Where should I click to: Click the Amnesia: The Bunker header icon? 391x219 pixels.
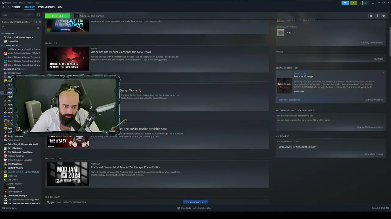[x=76, y=16]
